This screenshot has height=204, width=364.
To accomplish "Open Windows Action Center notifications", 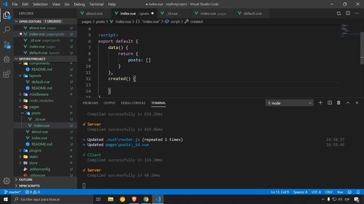I will pos(357,199).
